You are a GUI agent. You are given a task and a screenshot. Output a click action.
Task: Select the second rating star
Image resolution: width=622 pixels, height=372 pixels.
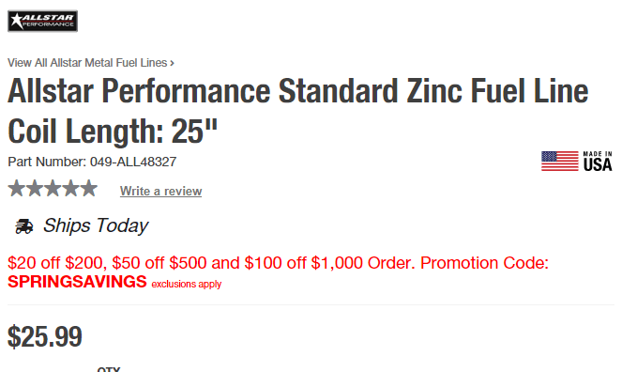click(x=35, y=188)
